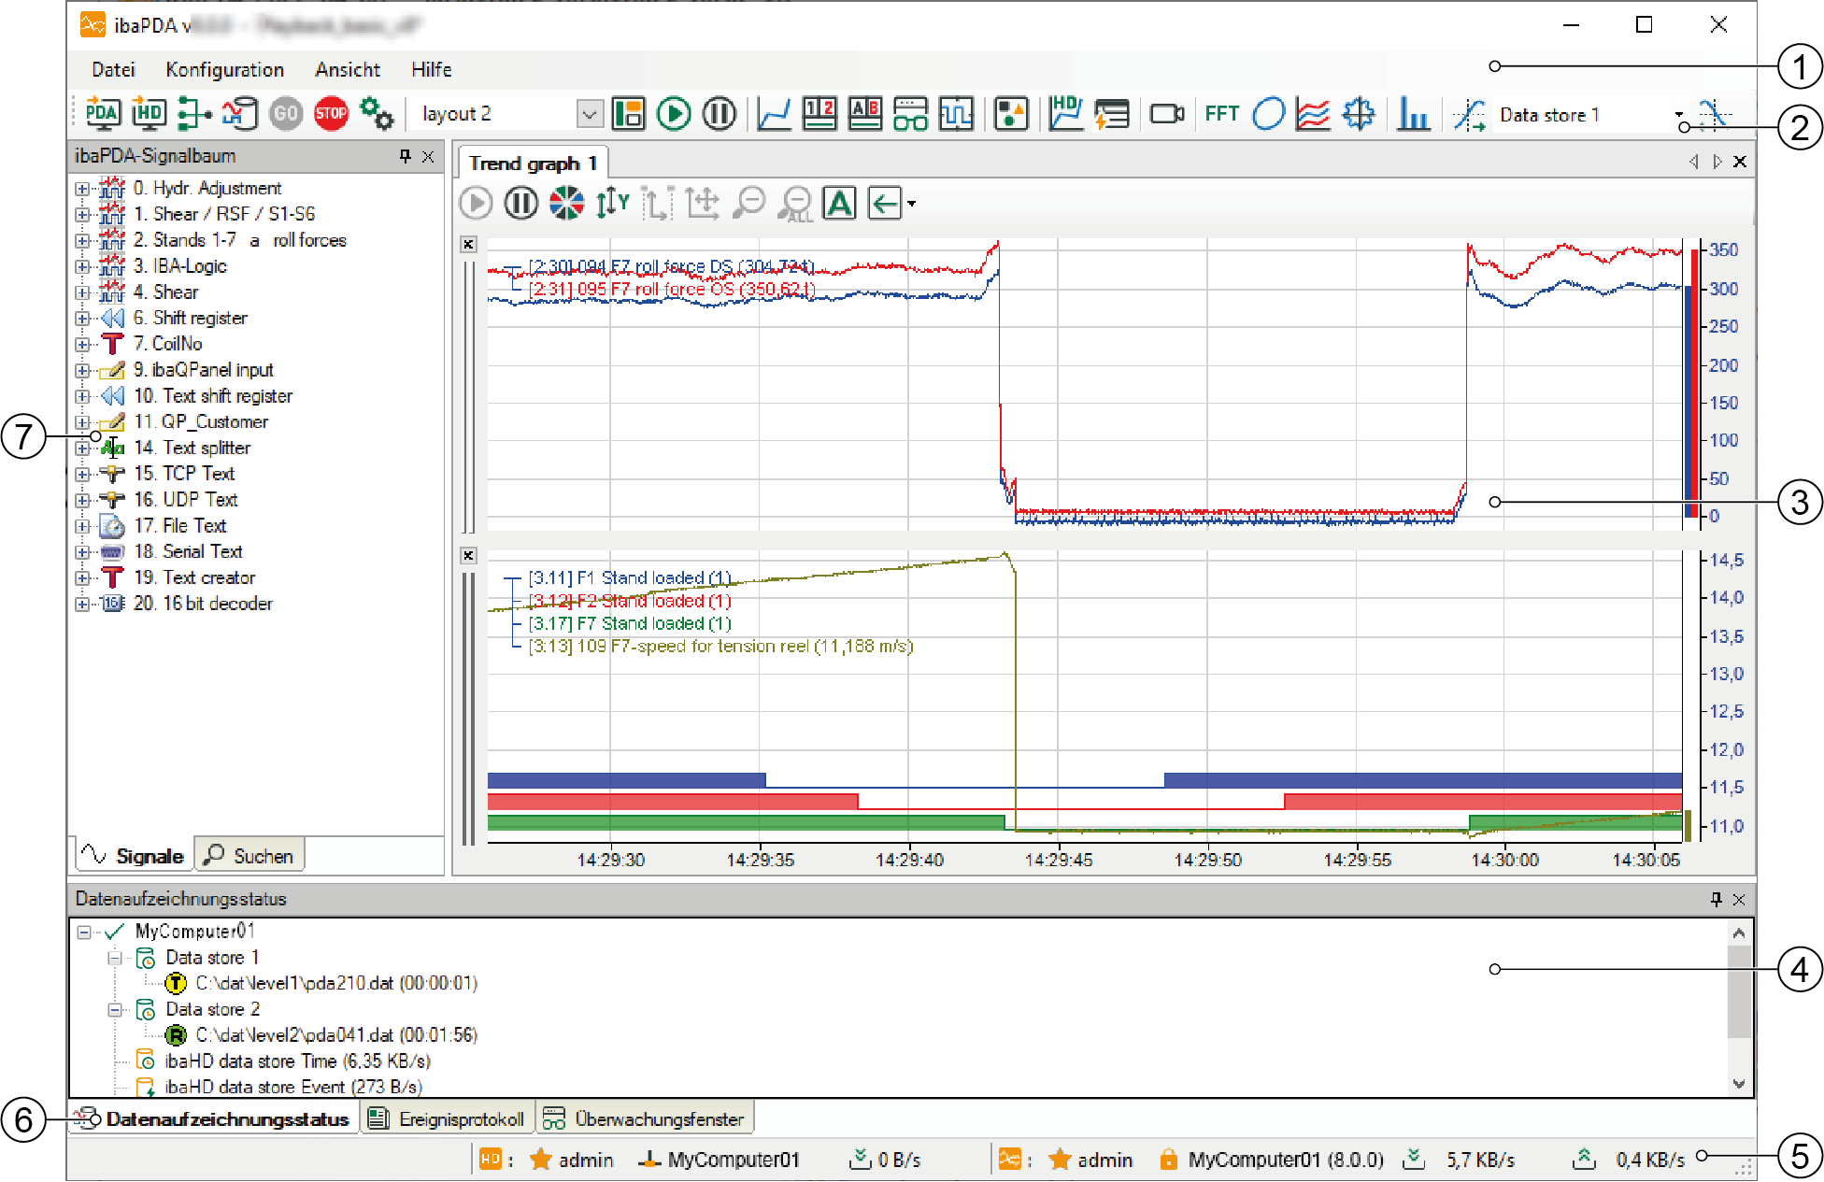Switch to the Ereignisprotokoll tab
Screen dimensions: 1824x1182
pyautogui.click(x=447, y=1118)
